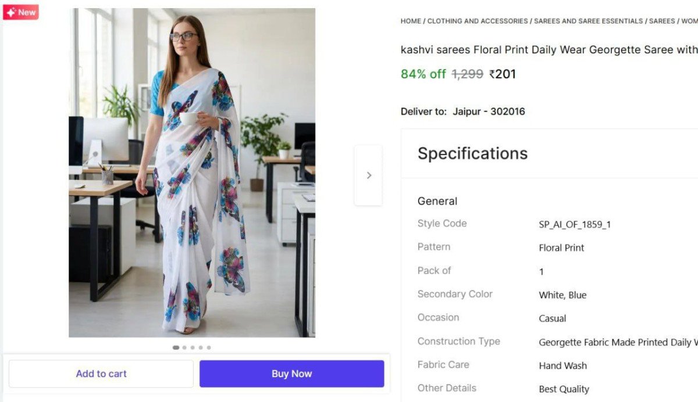Navigate to Clothing and Accessories breadcrumb
Viewport: 698px width, 402px height.
coord(478,21)
